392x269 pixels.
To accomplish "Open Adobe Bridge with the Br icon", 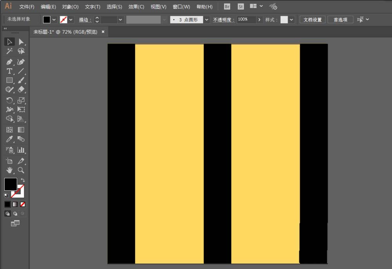I will (x=227, y=7).
